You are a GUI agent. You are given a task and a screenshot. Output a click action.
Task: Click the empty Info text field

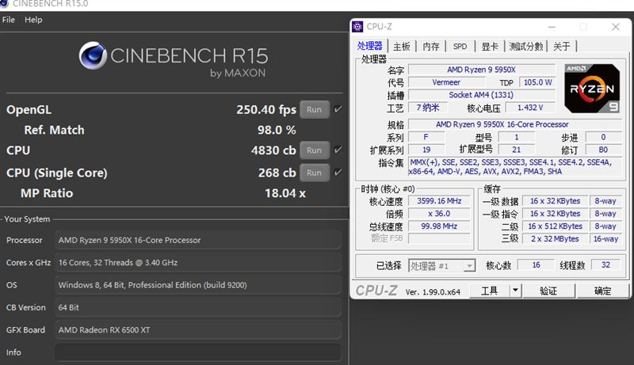(x=197, y=352)
